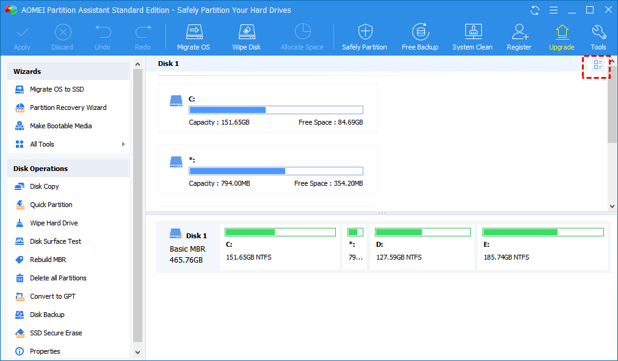
Task: Open disk Properties
Action: click(x=45, y=352)
